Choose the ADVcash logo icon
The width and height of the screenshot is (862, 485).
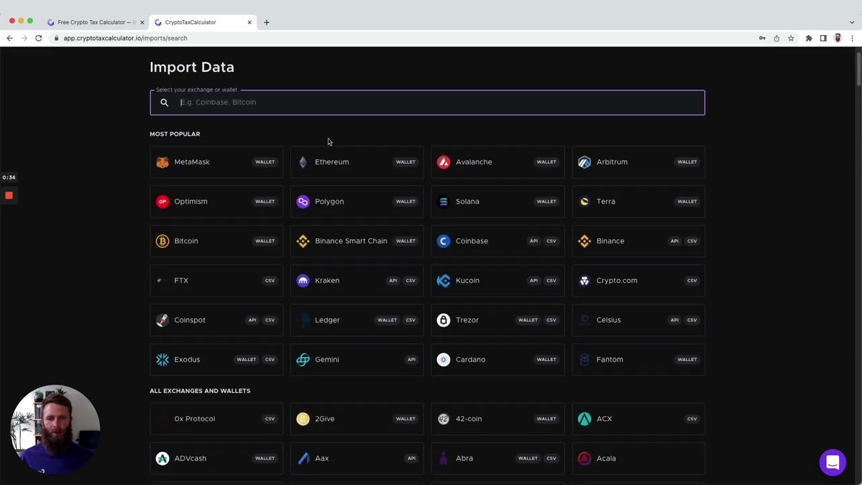[162, 459]
